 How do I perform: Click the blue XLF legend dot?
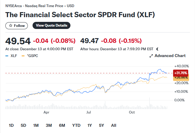pos(7,56)
